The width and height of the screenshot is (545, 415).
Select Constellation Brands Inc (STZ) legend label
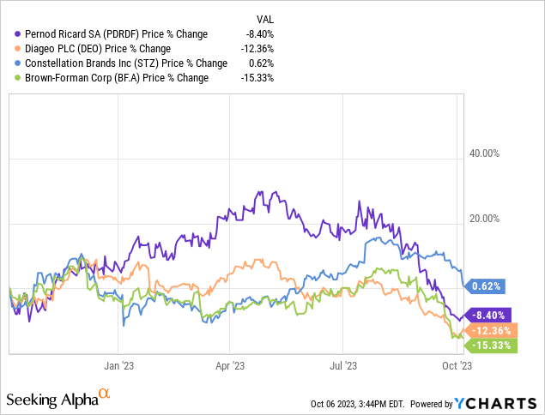pyautogui.click(x=127, y=63)
